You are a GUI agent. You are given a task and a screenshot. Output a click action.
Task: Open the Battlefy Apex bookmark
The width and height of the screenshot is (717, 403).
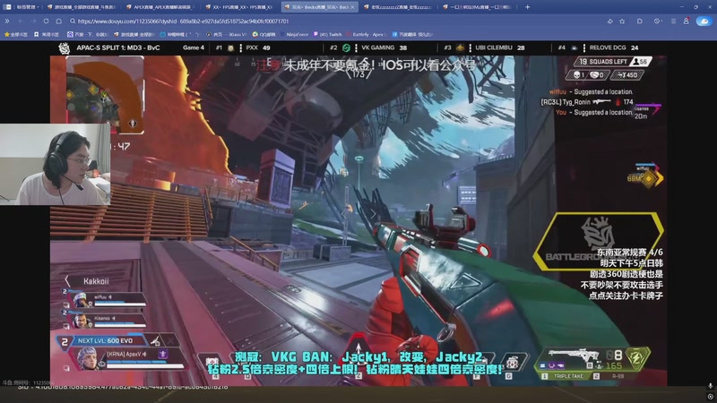click(x=366, y=34)
